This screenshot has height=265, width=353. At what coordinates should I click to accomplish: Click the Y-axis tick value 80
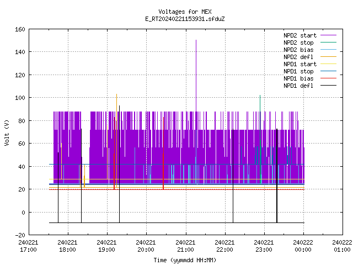22,121
